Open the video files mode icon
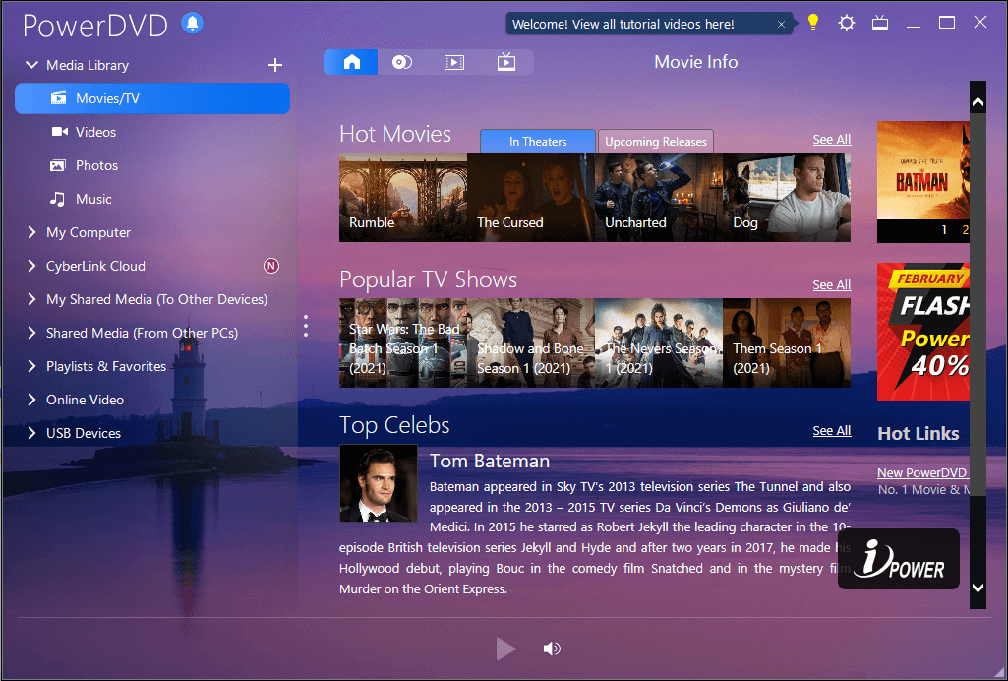The height and width of the screenshot is (681, 1008). (453, 61)
